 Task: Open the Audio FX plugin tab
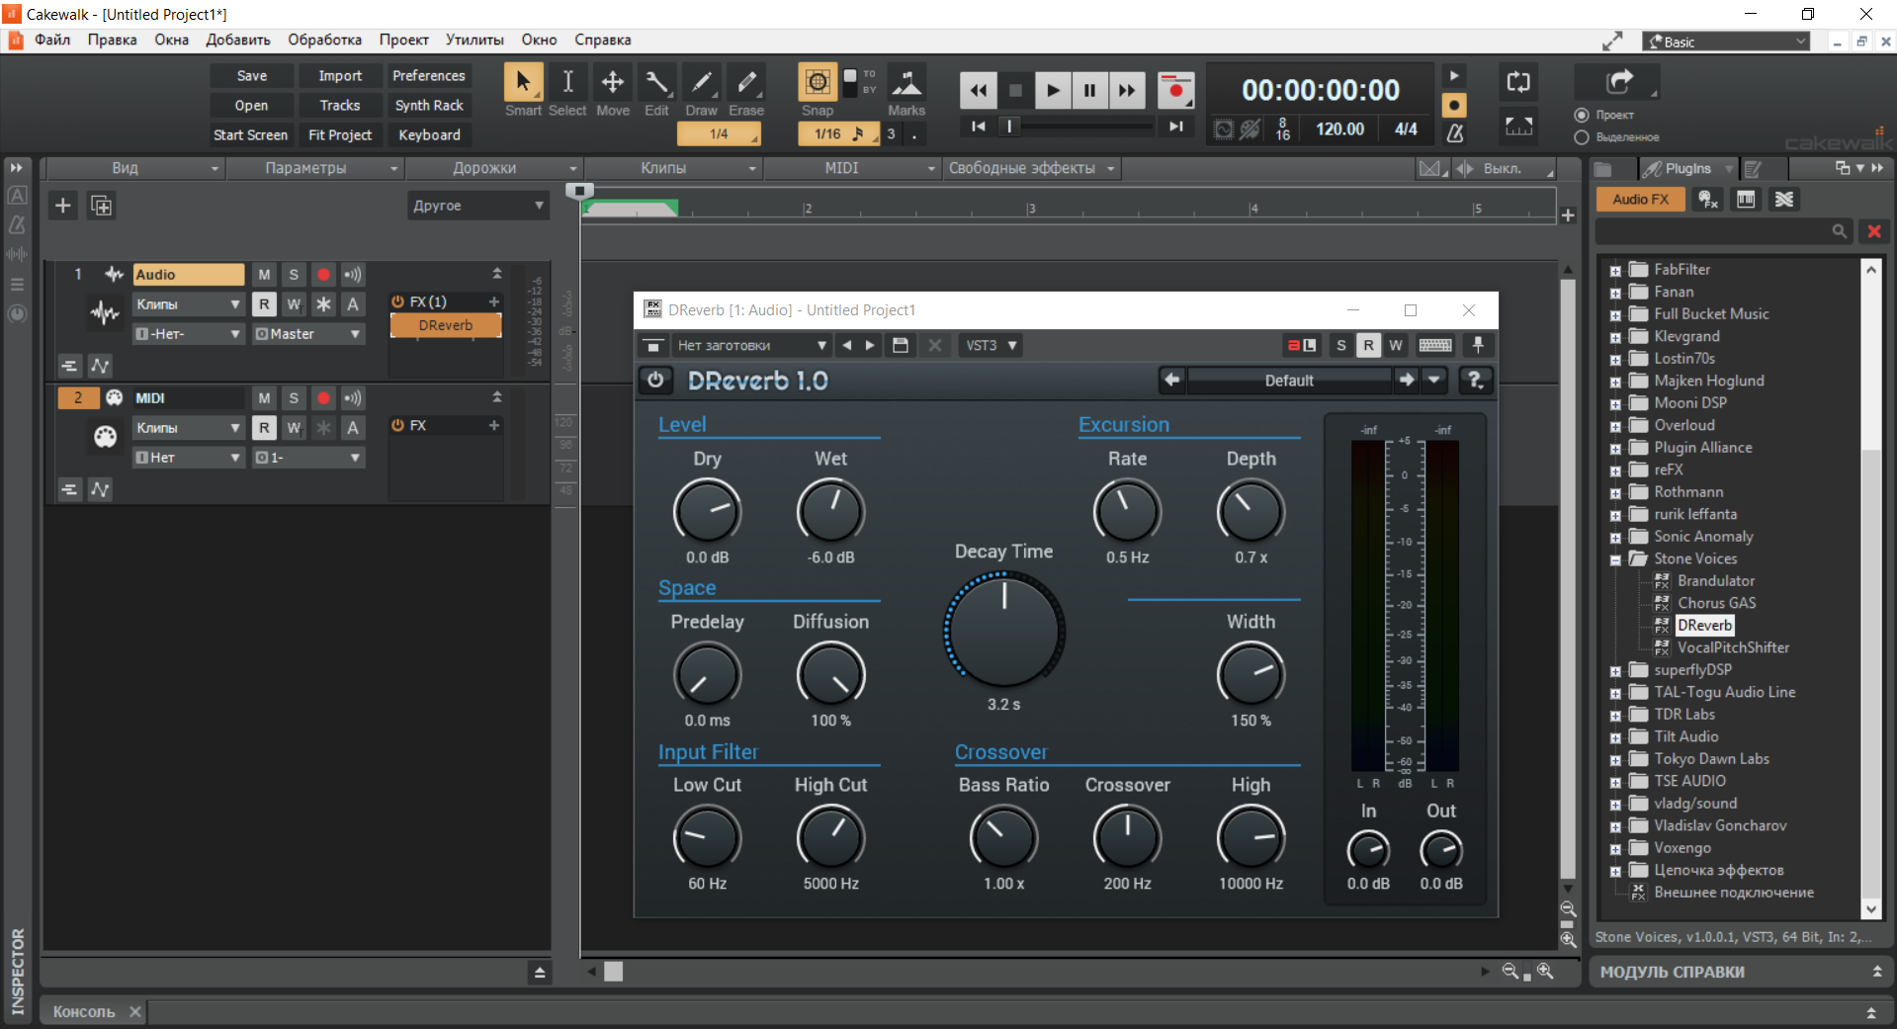click(x=1640, y=200)
